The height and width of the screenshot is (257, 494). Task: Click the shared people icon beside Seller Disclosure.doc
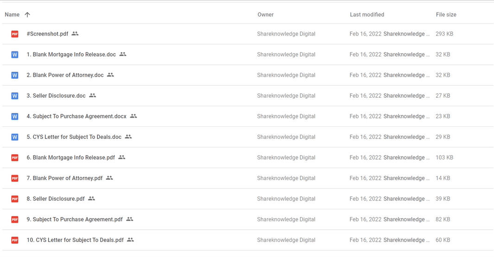92,95
